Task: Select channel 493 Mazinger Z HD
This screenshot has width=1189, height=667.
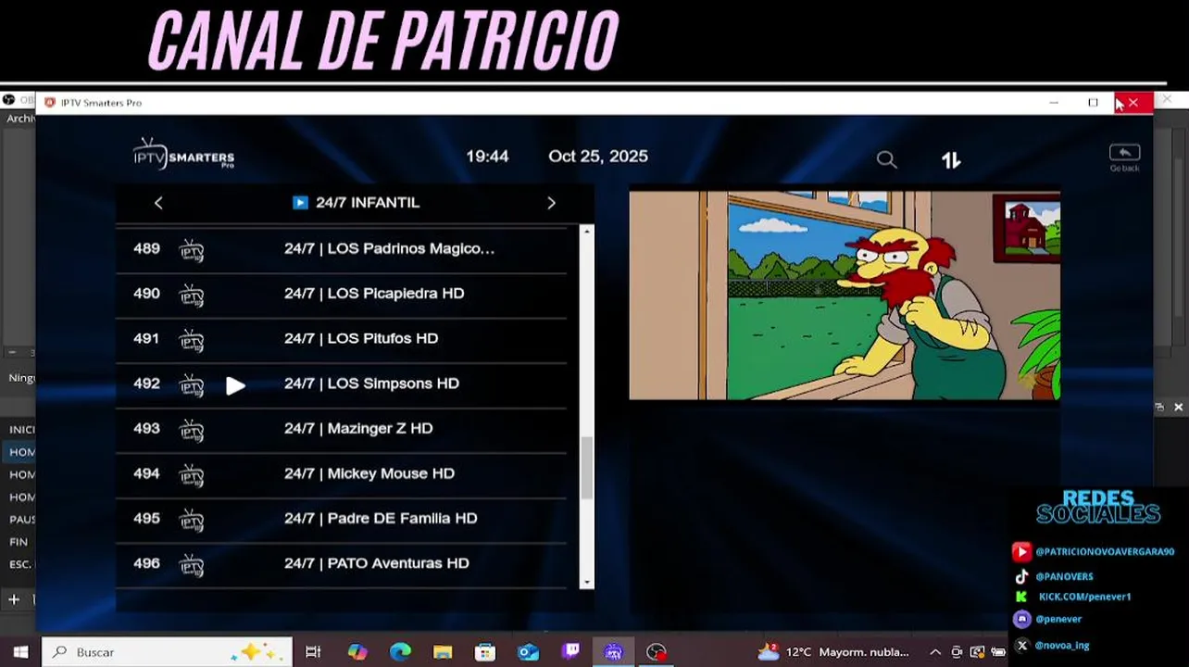Action: [341, 429]
